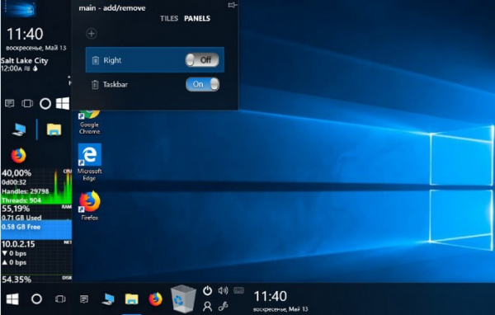This screenshot has width=495, height=315.
Task: Click the plus button to add panel
Action: pos(92,34)
